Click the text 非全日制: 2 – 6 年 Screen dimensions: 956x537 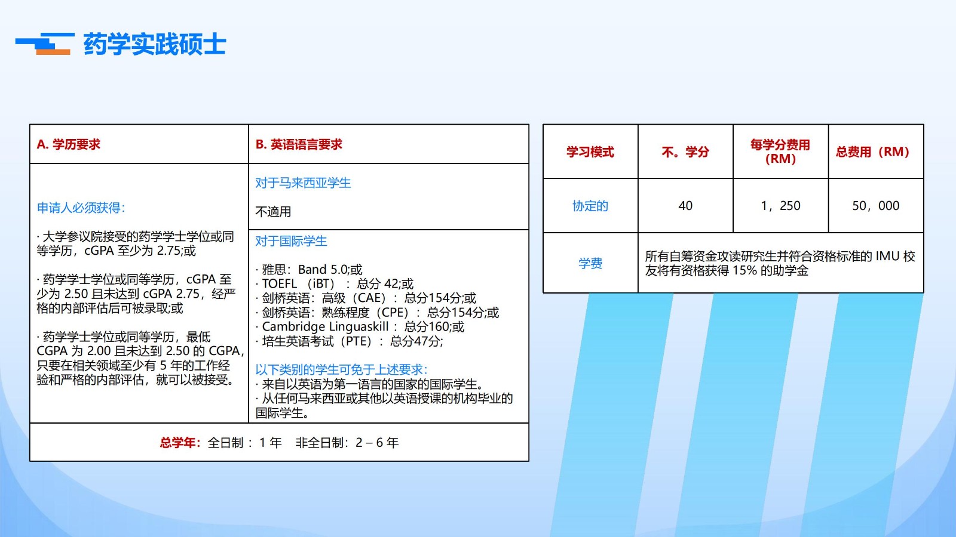[x=347, y=443]
